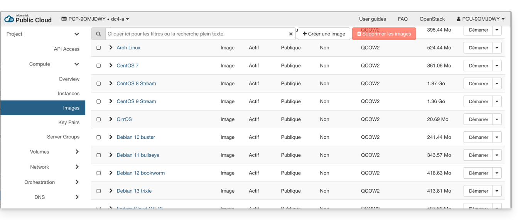Image resolution: width=523 pixels, height=220 pixels.
Task: Go to Instances in the Compute menu
Action: tap(68, 94)
